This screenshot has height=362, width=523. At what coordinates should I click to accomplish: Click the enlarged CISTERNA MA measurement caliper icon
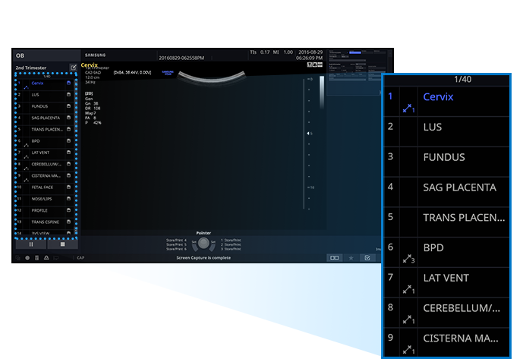(x=408, y=349)
